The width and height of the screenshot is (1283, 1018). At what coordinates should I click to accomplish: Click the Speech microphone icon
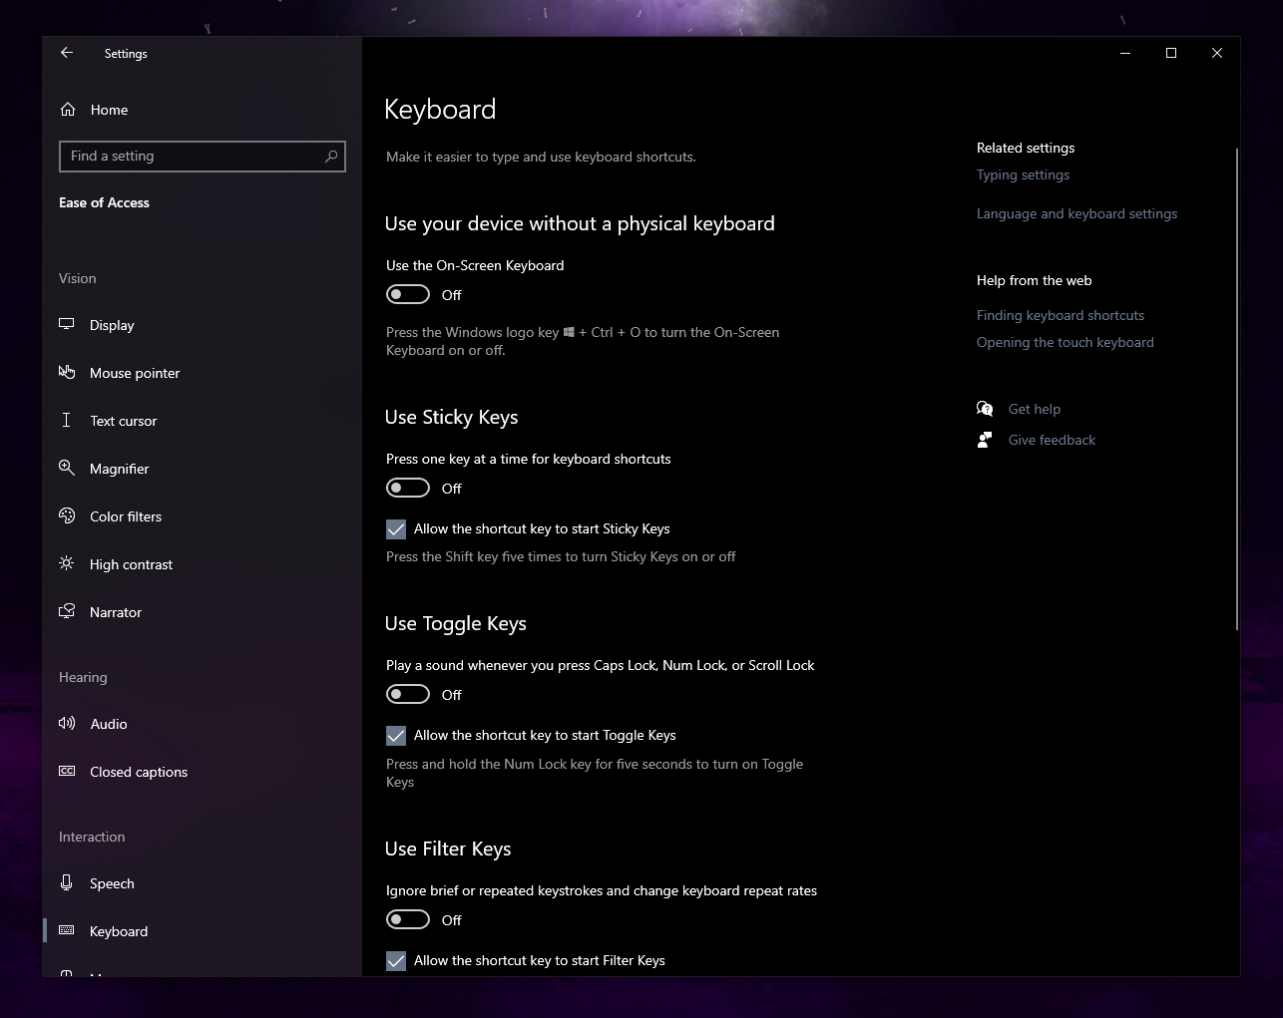67,882
